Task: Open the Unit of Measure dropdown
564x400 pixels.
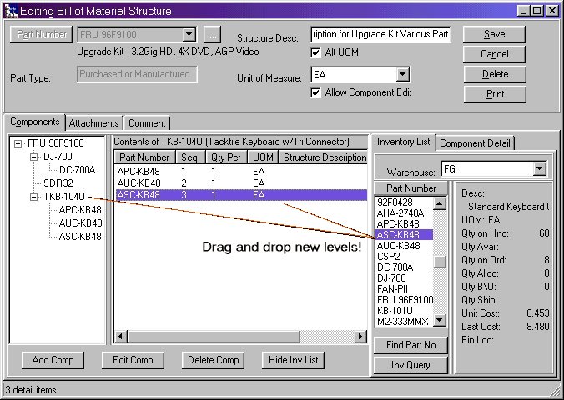Action: [402, 76]
